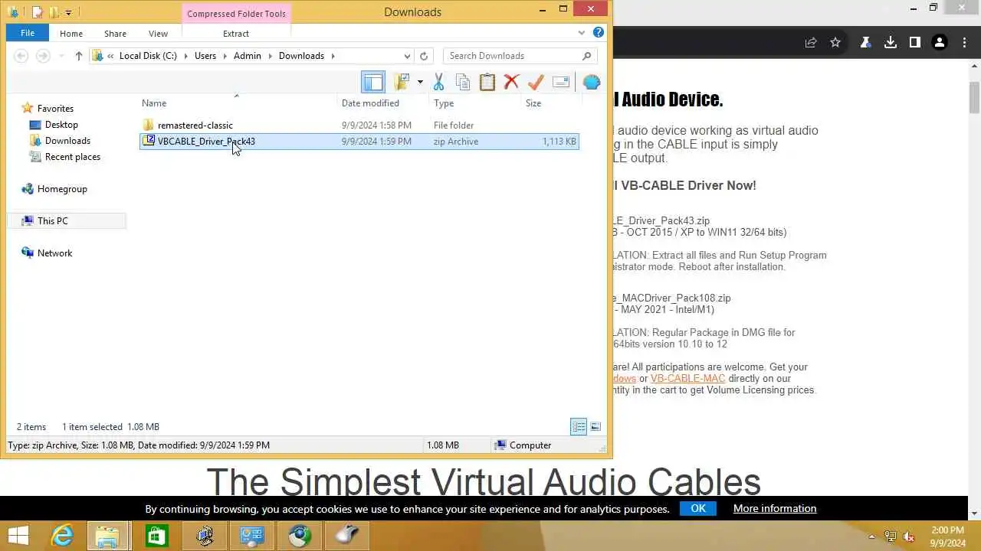The height and width of the screenshot is (551, 981).
Task: Select Network in navigation pane
Action: pyautogui.click(x=54, y=253)
